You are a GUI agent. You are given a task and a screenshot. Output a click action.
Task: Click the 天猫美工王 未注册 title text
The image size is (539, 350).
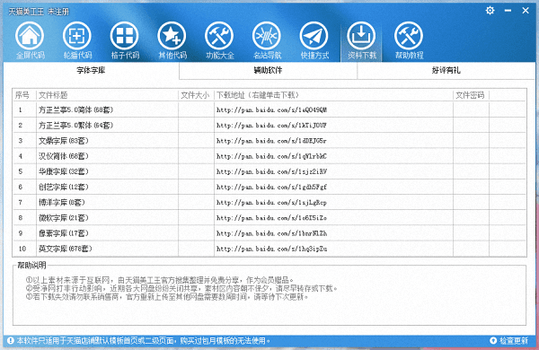(39, 12)
